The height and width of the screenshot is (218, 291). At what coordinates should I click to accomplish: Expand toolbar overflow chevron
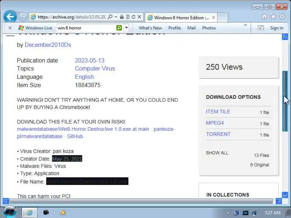point(246,25)
